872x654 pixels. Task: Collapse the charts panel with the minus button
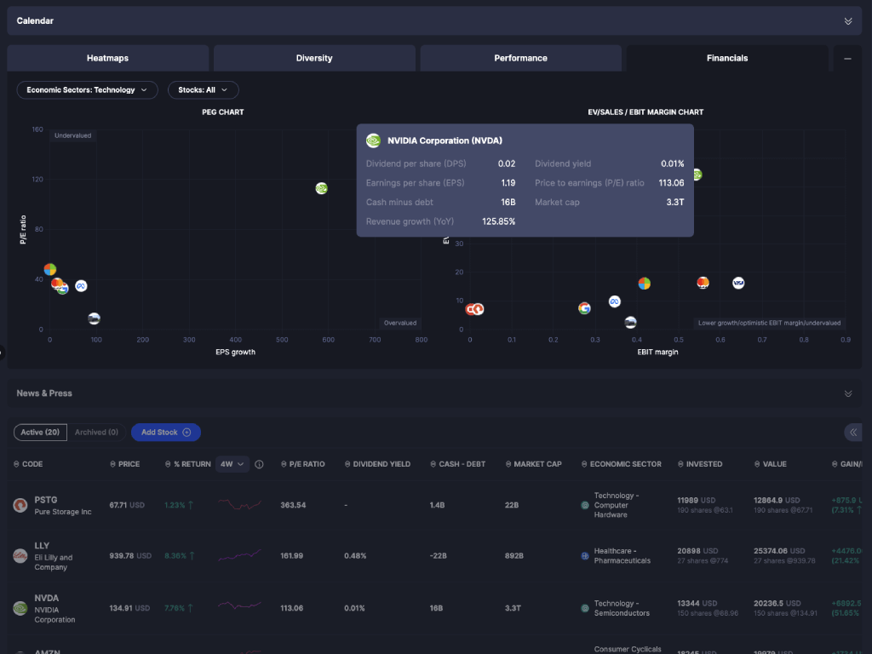point(847,59)
